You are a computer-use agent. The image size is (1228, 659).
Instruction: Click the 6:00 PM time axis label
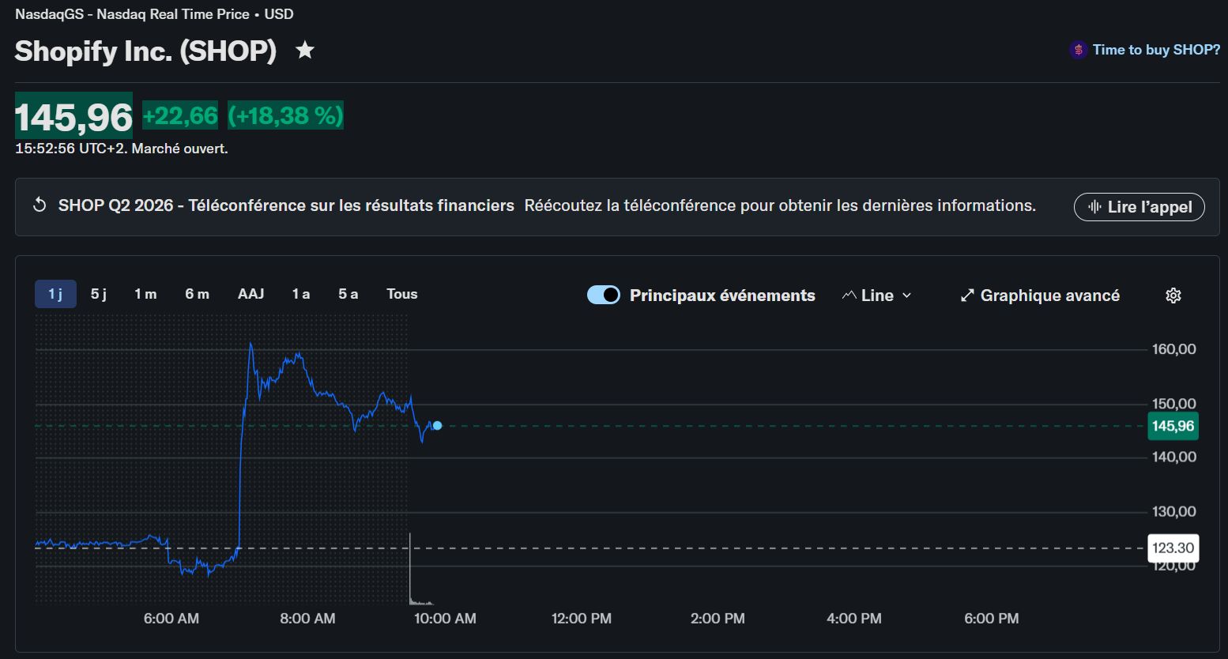click(992, 619)
